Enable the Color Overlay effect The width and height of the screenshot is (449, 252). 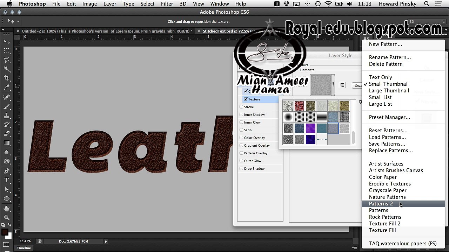click(241, 138)
